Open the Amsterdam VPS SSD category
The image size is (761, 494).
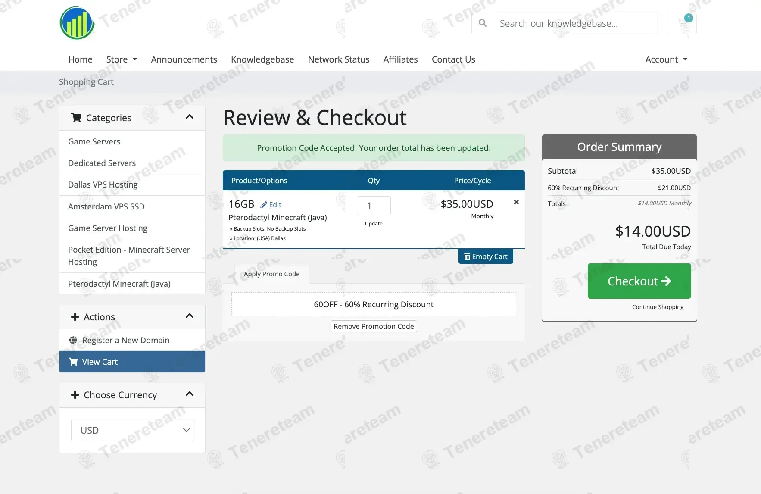pos(132,206)
